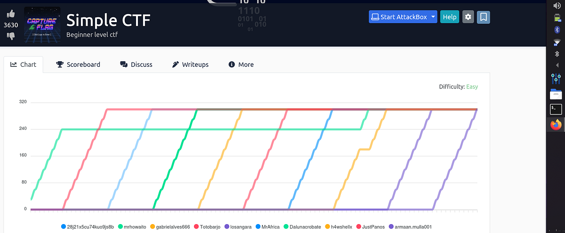This screenshot has height=233, width=565.
Task: Click the trophy icon on Scoreboard tab
Action: click(x=60, y=64)
